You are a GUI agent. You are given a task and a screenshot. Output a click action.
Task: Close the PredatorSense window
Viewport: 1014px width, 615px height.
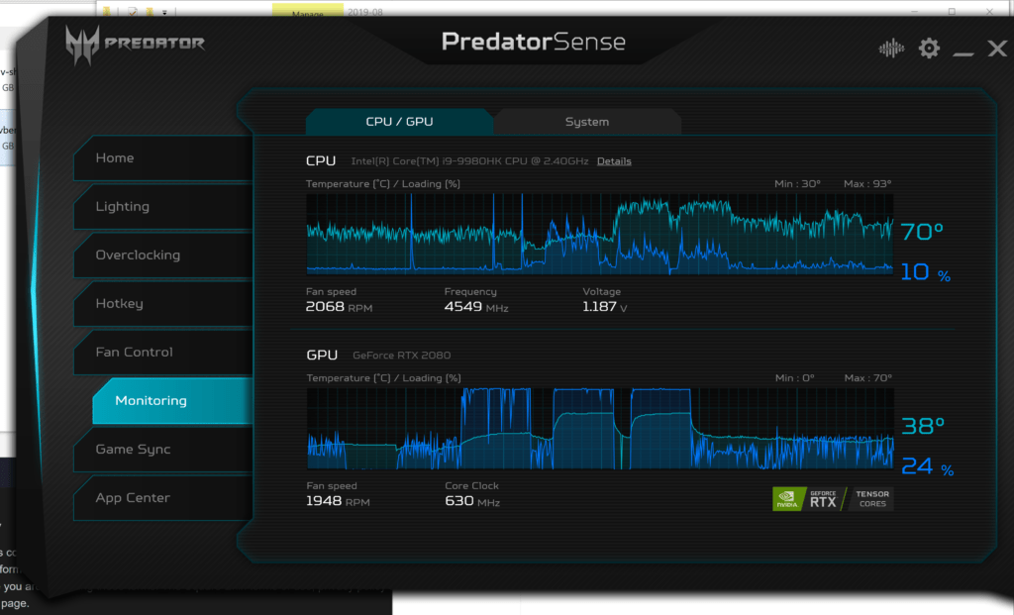[x=996, y=49]
